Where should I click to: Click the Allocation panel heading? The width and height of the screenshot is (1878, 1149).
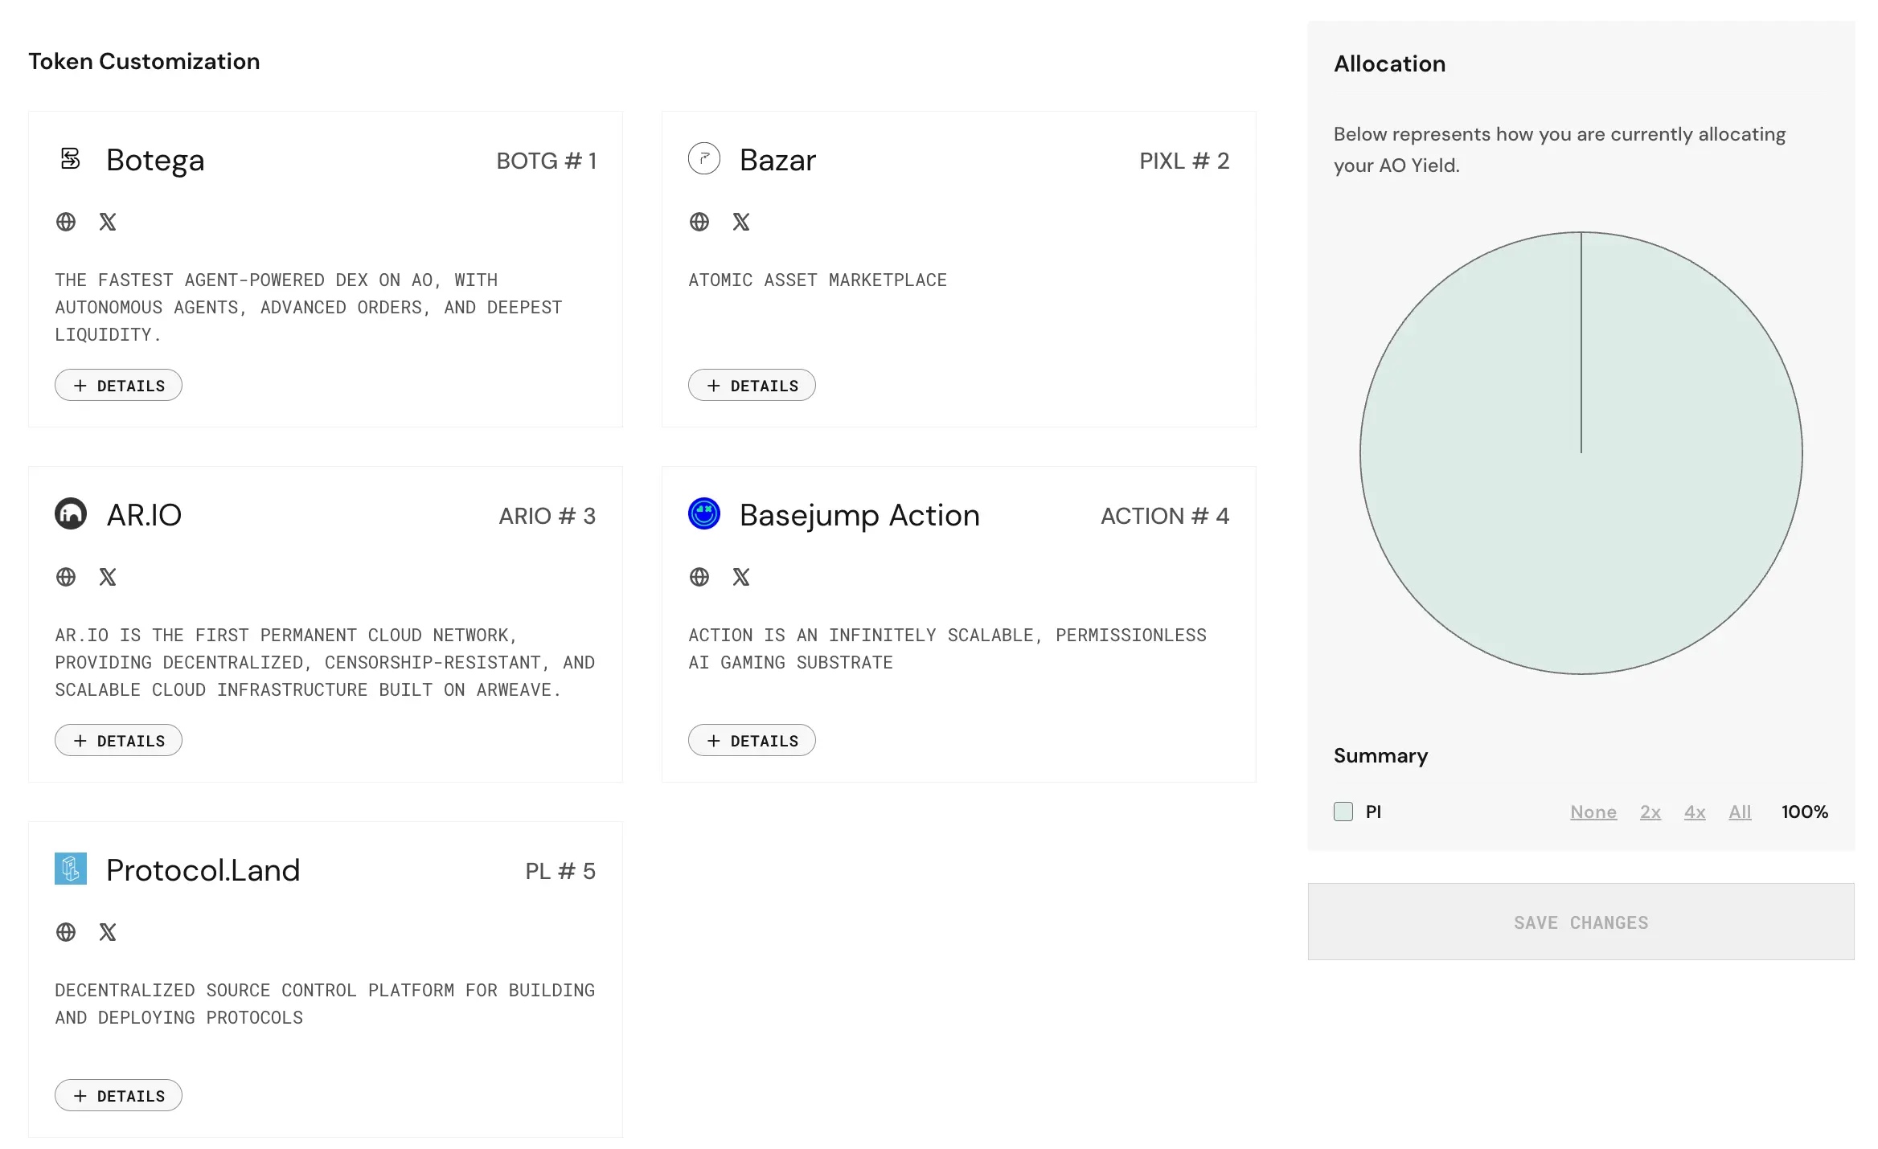[x=1389, y=64]
